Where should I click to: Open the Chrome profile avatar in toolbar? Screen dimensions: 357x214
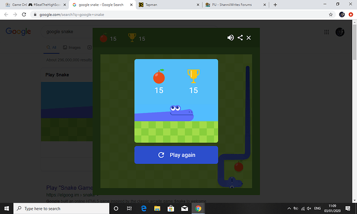[342, 14]
